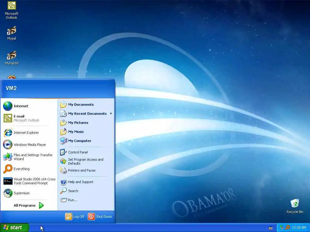
Task: Click the Start button on the taskbar
Action: coord(15,227)
